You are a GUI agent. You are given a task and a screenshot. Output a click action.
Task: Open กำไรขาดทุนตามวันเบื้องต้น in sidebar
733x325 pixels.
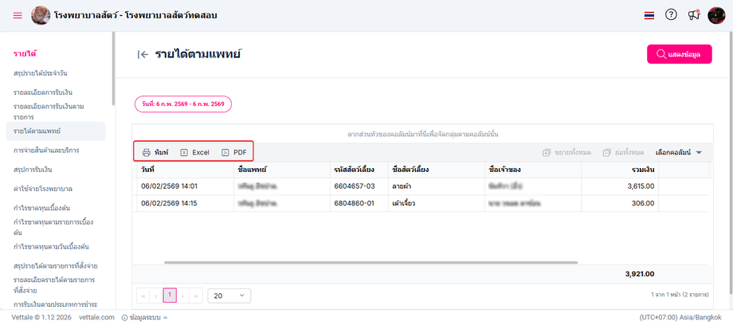[x=52, y=246]
